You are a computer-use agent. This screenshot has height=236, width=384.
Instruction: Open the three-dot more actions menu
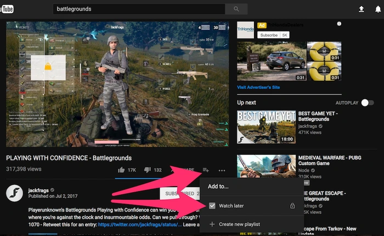[222, 171]
